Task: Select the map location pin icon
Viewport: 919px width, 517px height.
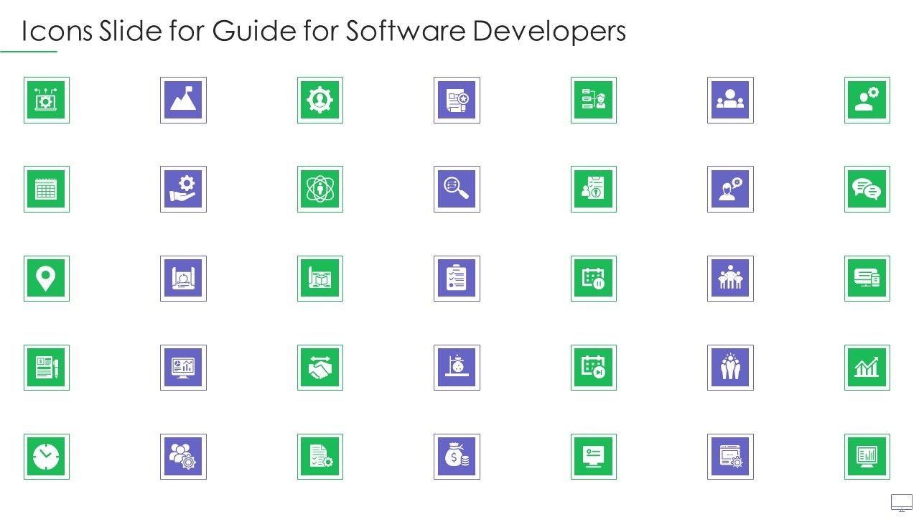Action: pos(47,279)
